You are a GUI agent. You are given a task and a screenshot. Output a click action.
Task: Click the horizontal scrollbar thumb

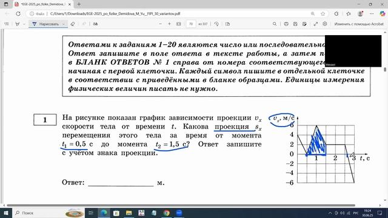point(181,205)
